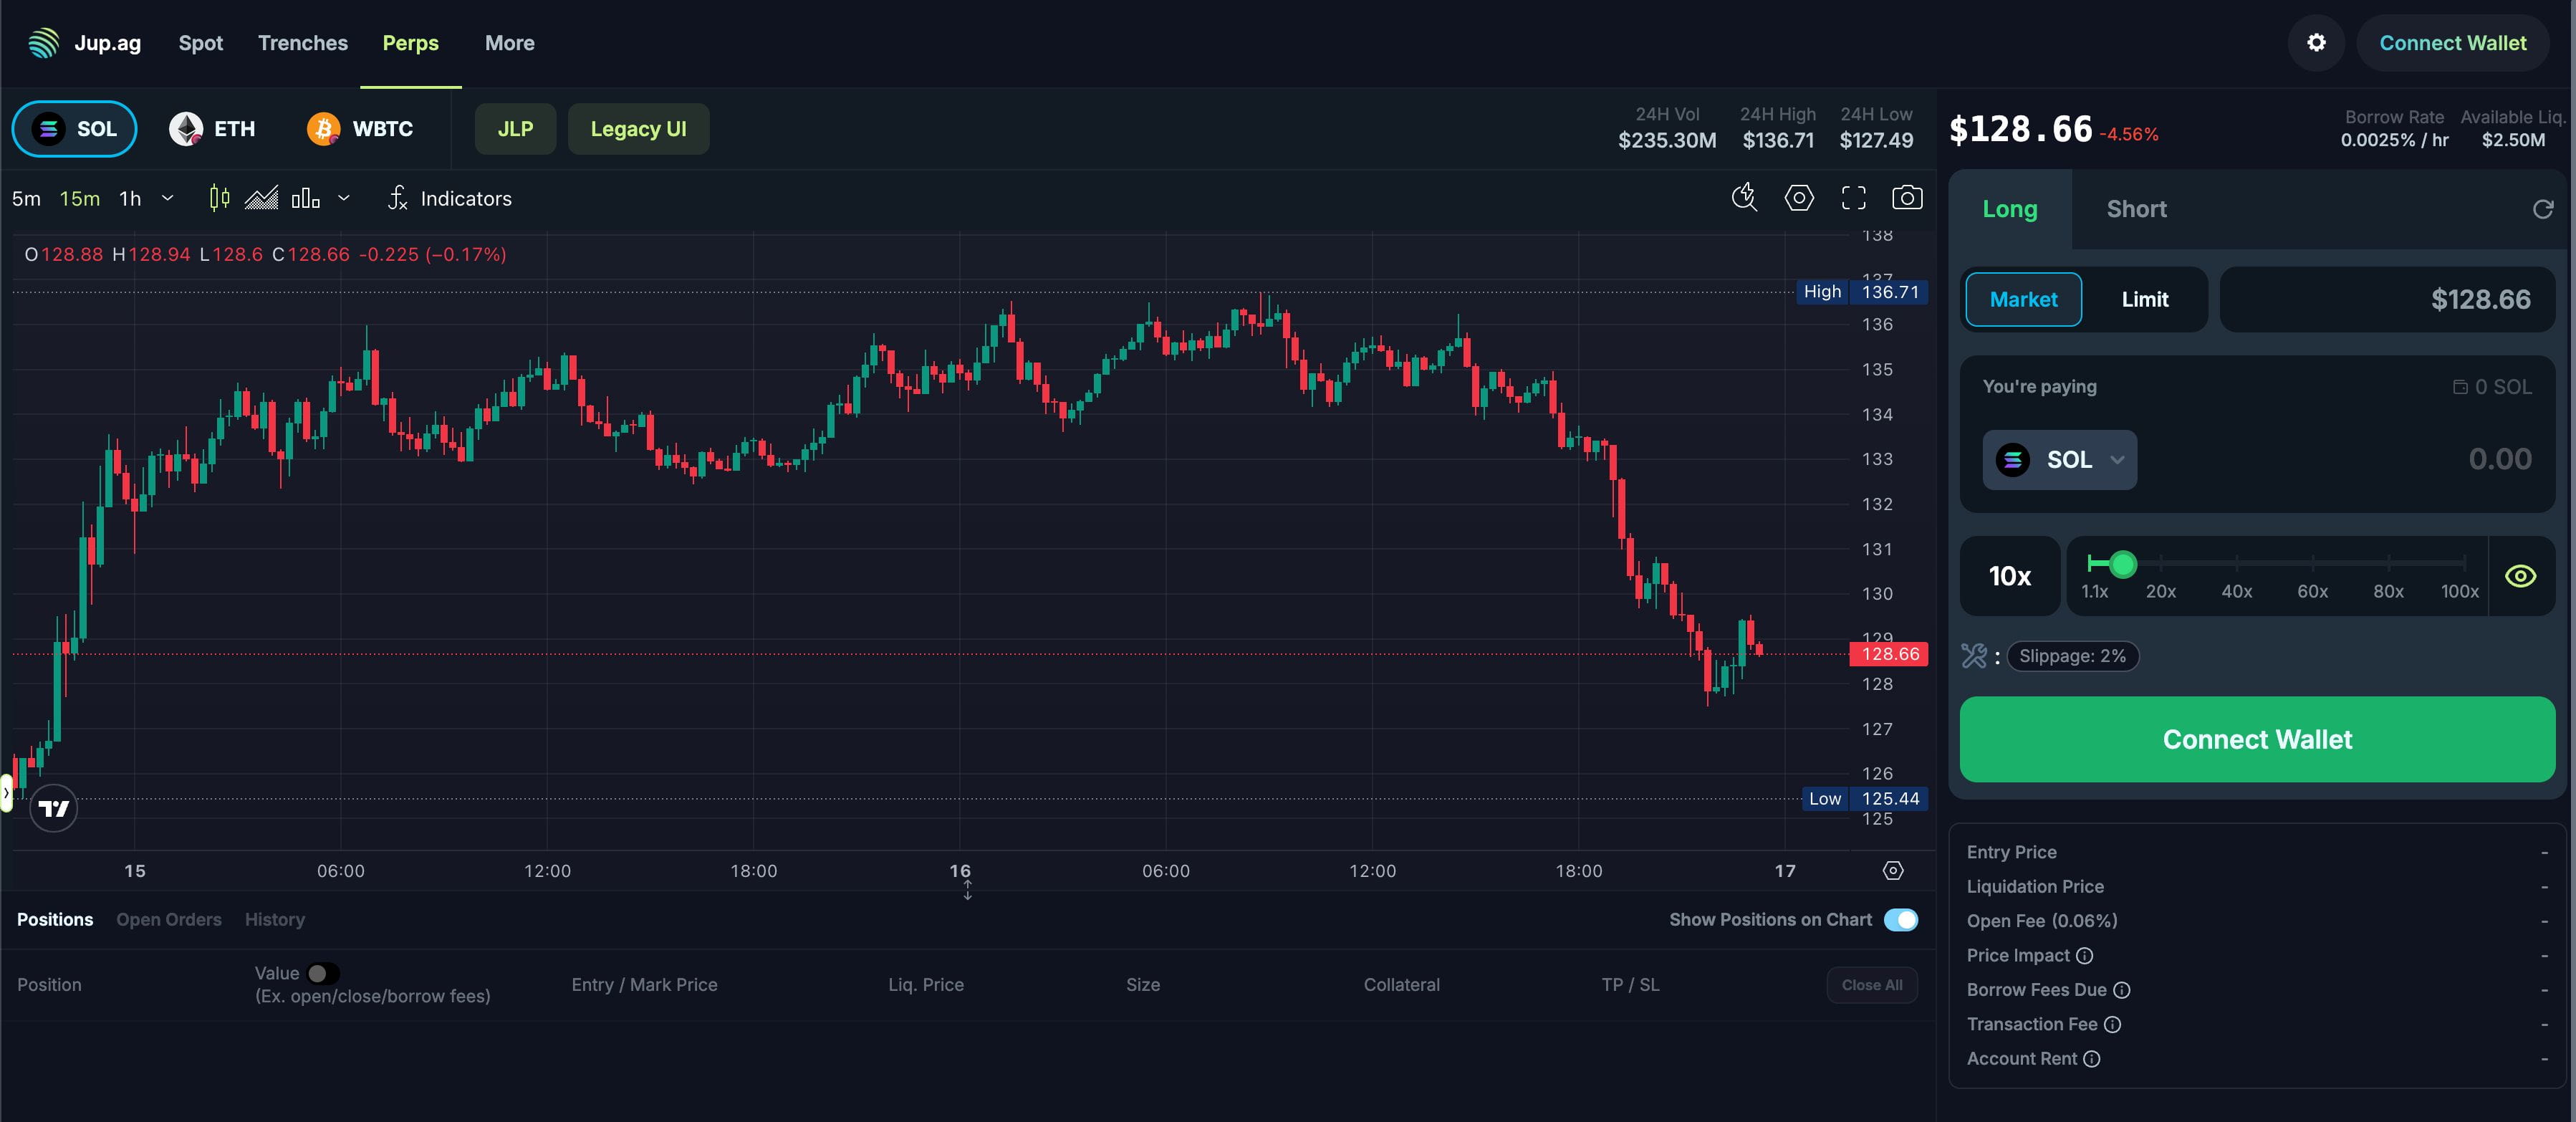Click the Connect Wallet button
Image resolution: width=2576 pixels, height=1122 pixels.
coord(2256,740)
